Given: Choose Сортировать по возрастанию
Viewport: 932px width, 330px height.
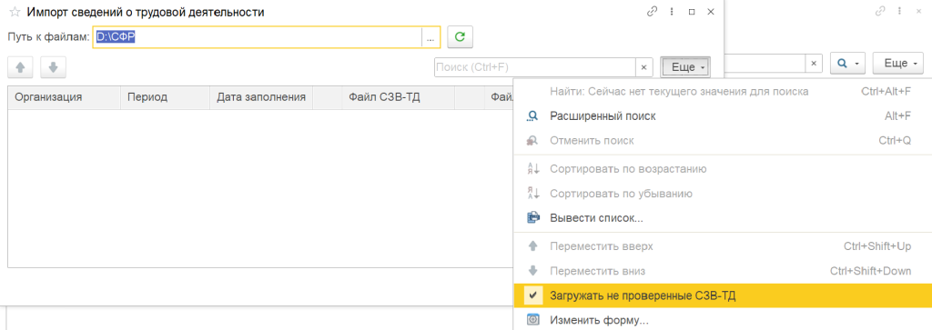Looking at the screenshot, I should click(x=723, y=168).
